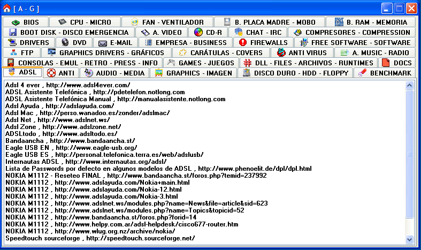Select Lista de Passwords por defecto line

pyautogui.click(x=158, y=169)
